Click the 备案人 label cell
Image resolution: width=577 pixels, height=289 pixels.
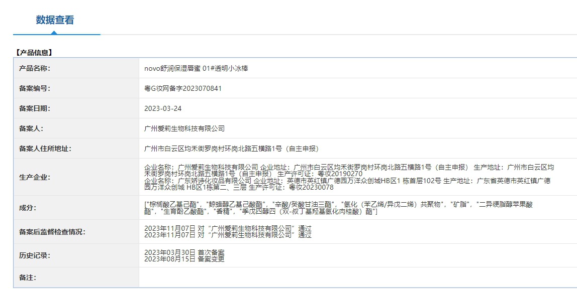click(x=76, y=128)
